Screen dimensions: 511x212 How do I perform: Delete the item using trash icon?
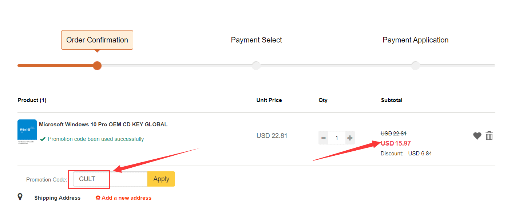coord(490,136)
